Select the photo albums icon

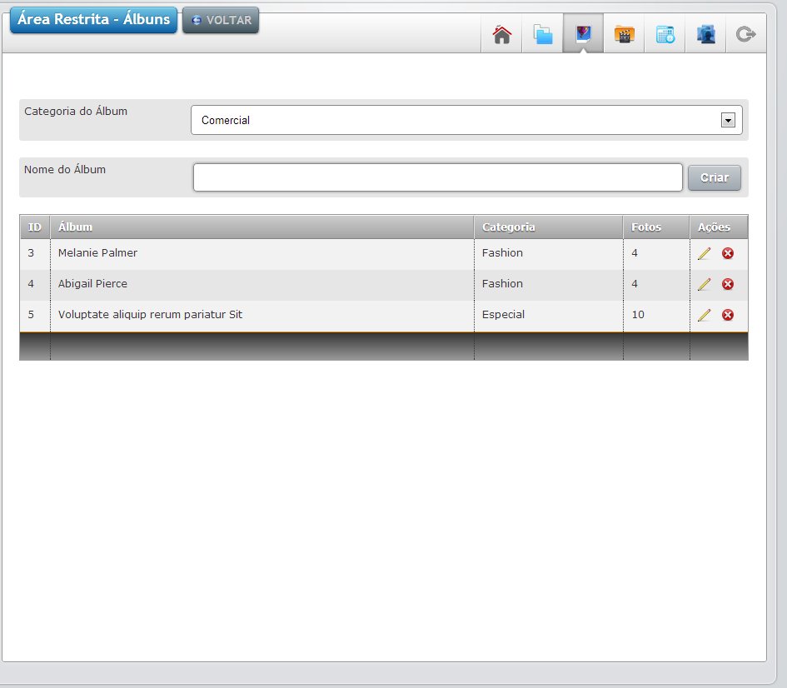coord(583,33)
